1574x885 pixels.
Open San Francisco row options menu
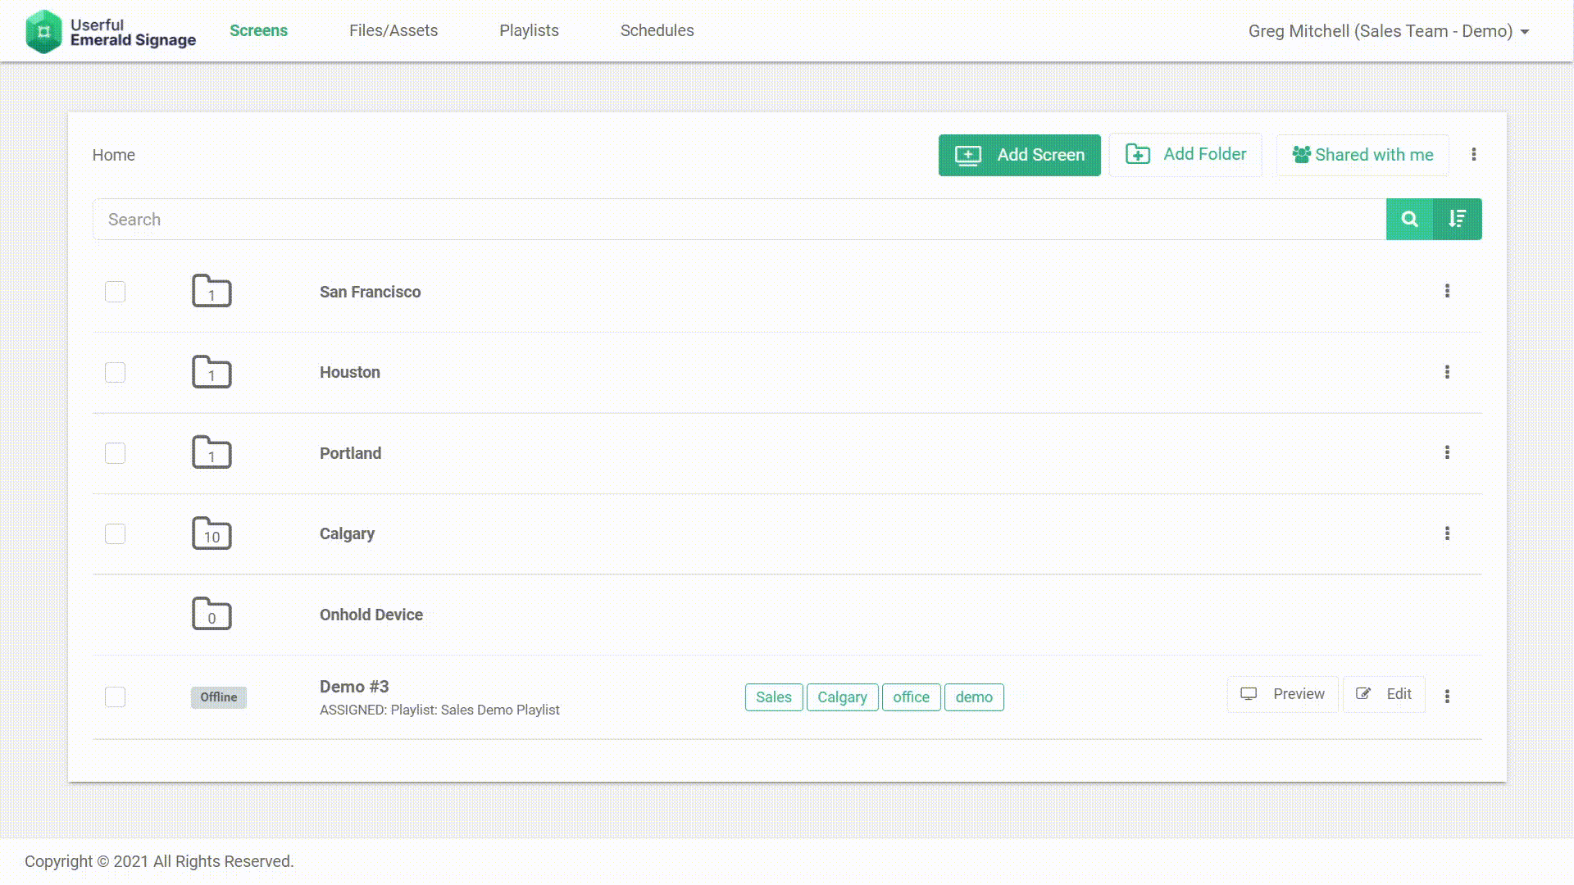pyautogui.click(x=1447, y=291)
